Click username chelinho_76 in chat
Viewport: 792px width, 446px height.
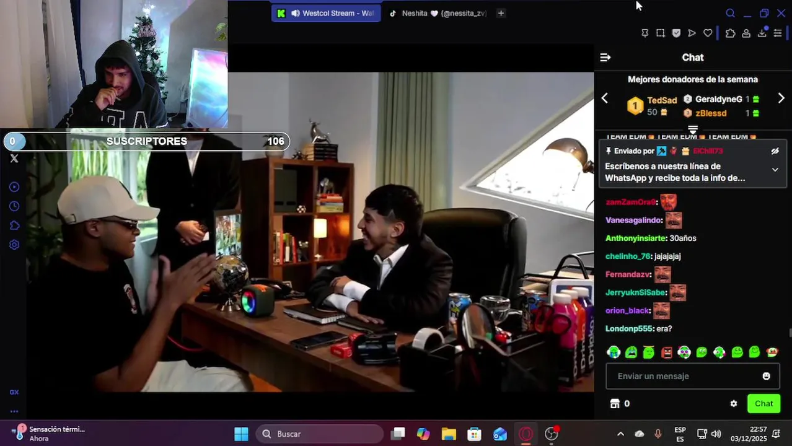point(628,256)
